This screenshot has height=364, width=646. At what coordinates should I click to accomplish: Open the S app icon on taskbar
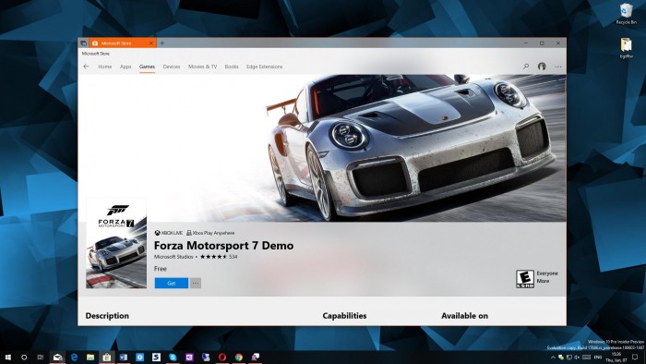coord(156,357)
